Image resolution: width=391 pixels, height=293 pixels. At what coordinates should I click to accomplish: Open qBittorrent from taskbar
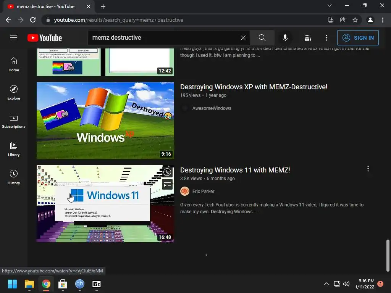pos(80,284)
